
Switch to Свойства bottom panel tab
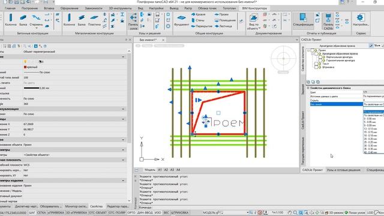coord(96,206)
